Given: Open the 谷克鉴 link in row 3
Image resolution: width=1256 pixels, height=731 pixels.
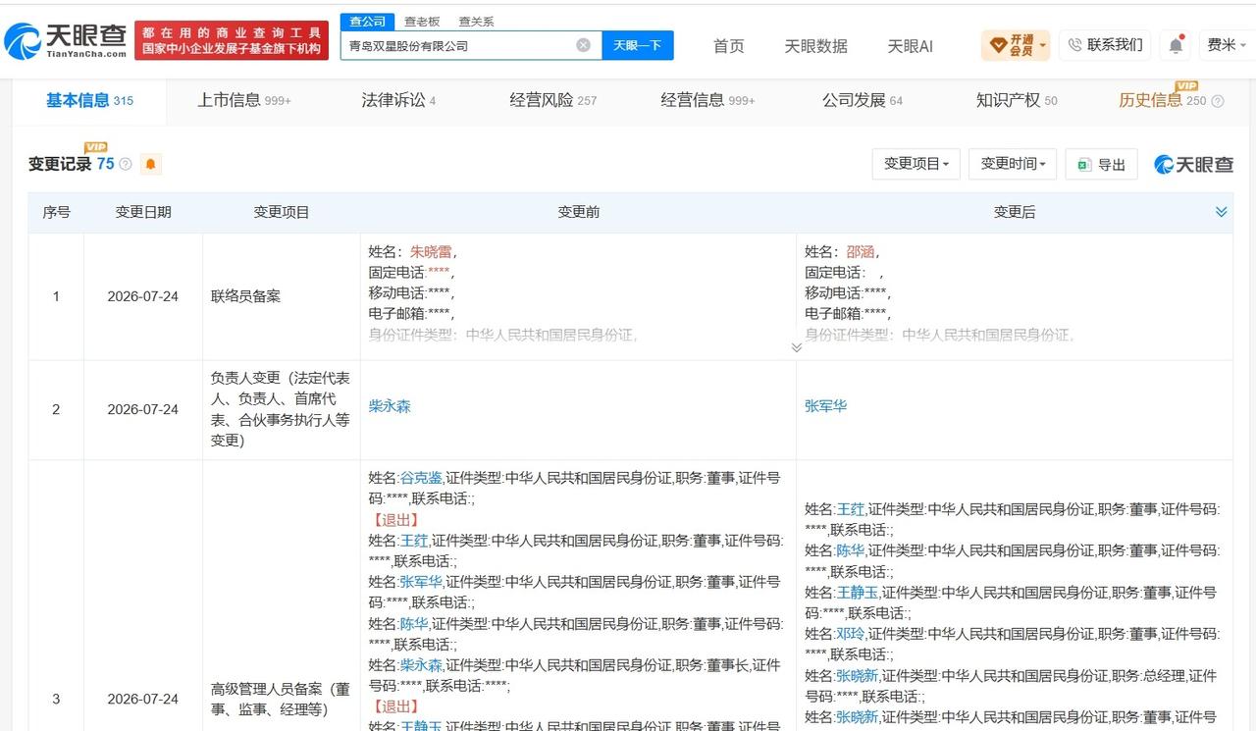Looking at the screenshot, I should (x=421, y=478).
